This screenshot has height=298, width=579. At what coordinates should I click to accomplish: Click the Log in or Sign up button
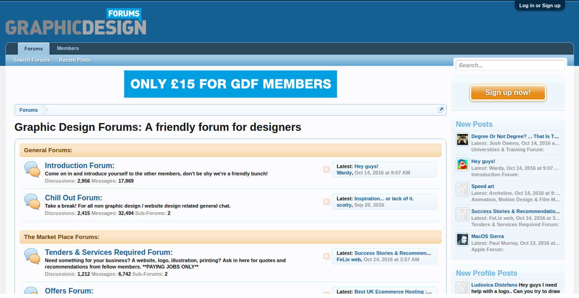tap(539, 5)
